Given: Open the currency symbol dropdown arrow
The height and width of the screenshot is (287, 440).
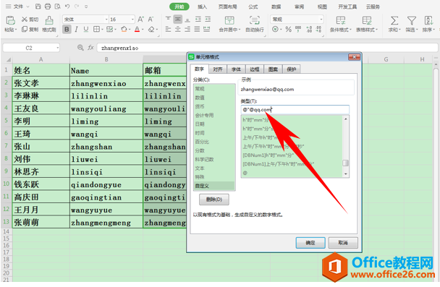Looking at the screenshot, I should coord(281,30).
